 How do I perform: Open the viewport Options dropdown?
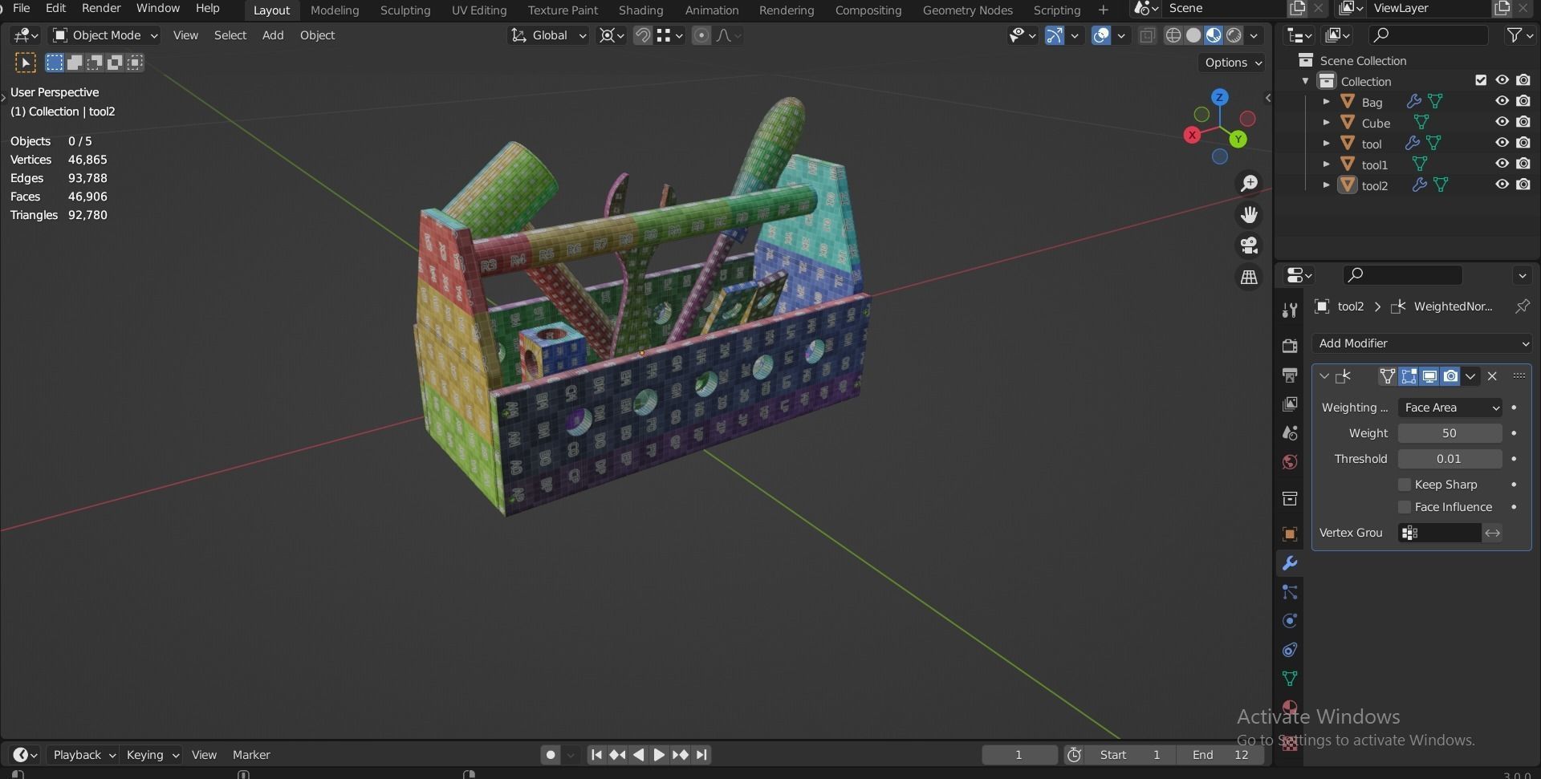pyautogui.click(x=1233, y=63)
